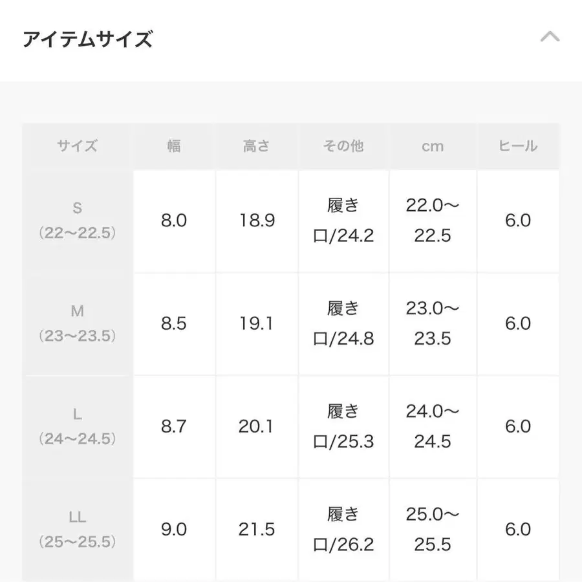Viewport: 582px width, 582px height.
Task: Tap the 履き口/24.2 cell for size S
Action: [343, 221]
